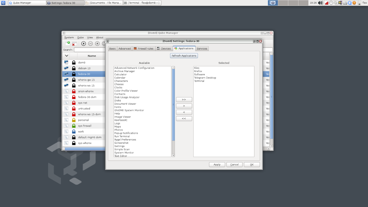This screenshot has height=207, width=368.
Task: Switch to Terminal window in taskbar
Action: 142,3
